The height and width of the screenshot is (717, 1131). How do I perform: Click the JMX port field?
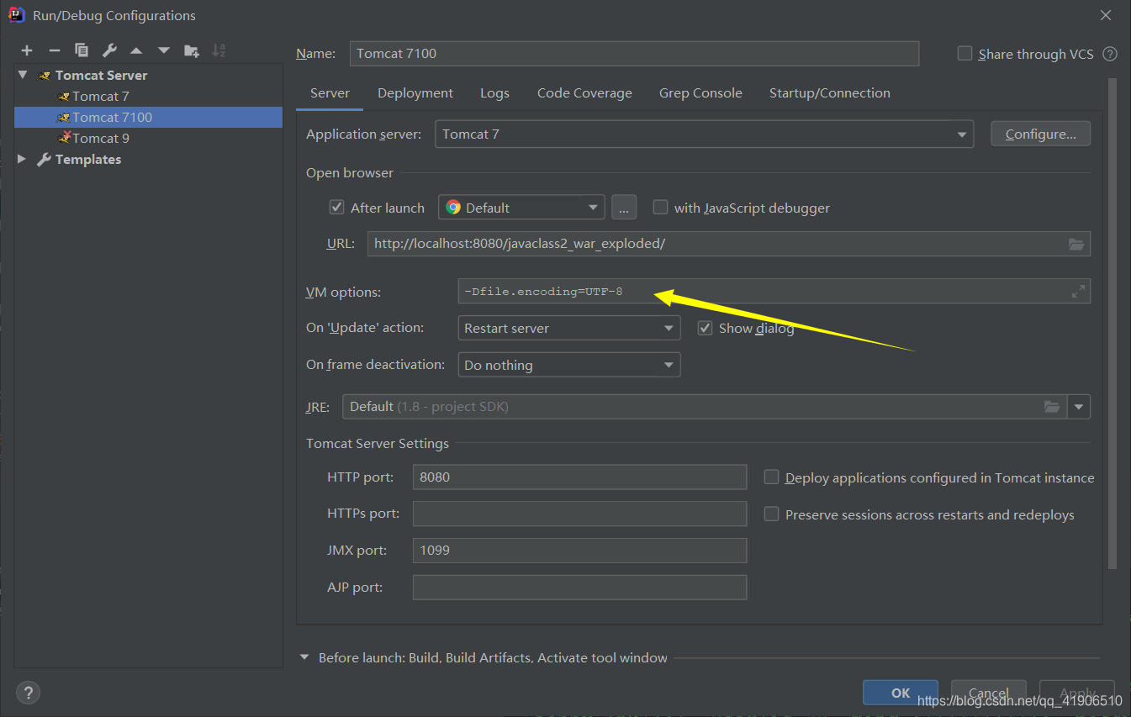pos(579,551)
